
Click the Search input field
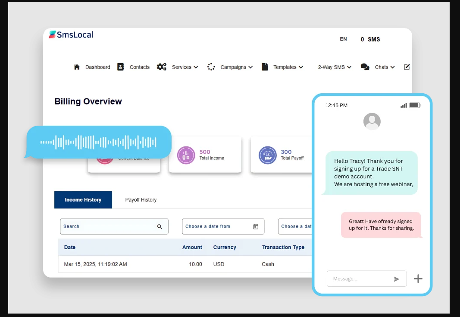coord(114,226)
